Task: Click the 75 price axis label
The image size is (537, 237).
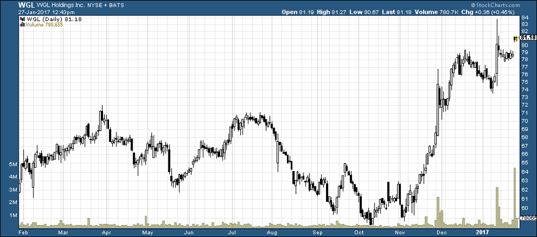Action: tap(524, 82)
